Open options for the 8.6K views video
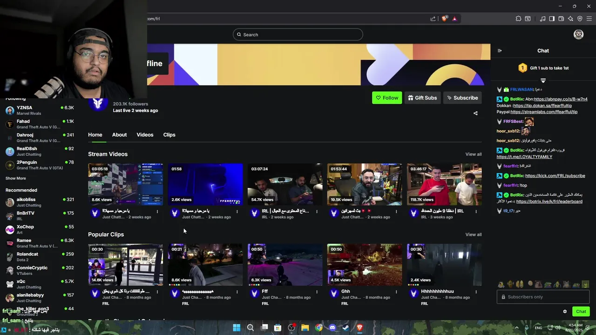The width and height of the screenshot is (596, 335). tap(157, 212)
